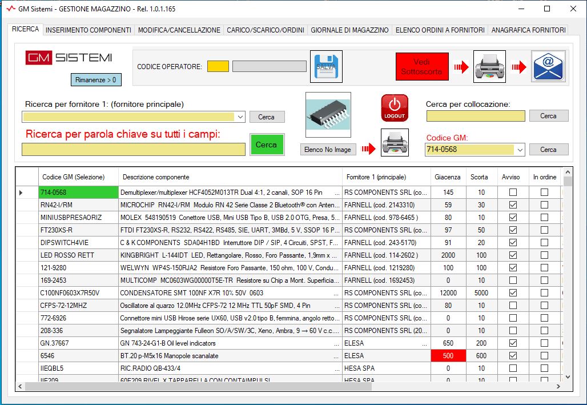Click the table's vertical scrollbar down arrow
Viewport: 587px width, 405px height.
(x=568, y=377)
